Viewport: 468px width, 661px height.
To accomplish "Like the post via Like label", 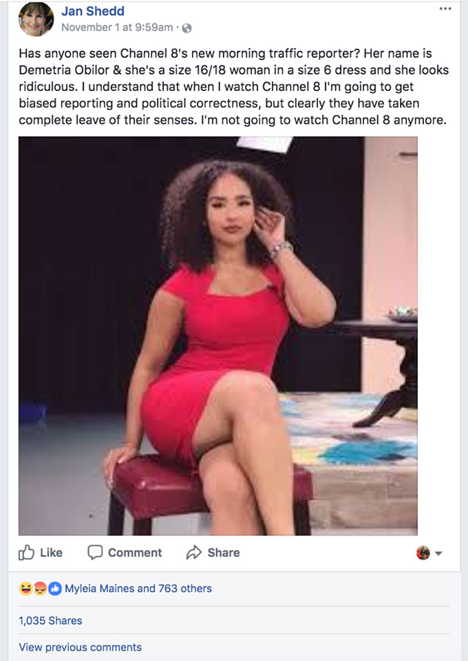I will [x=51, y=552].
